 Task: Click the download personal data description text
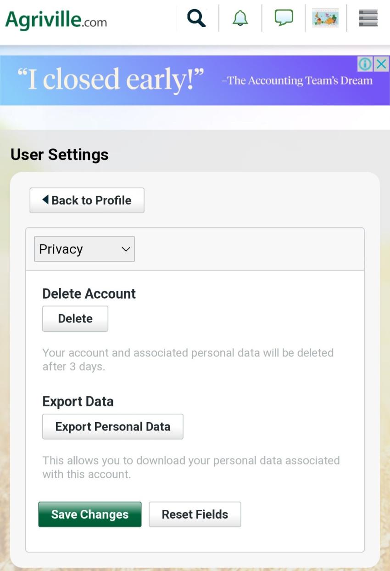click(191, 467)
